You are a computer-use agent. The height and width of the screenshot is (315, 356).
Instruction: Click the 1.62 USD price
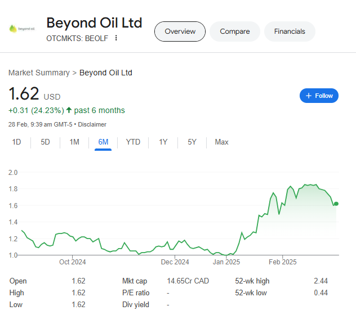(34, 94)
